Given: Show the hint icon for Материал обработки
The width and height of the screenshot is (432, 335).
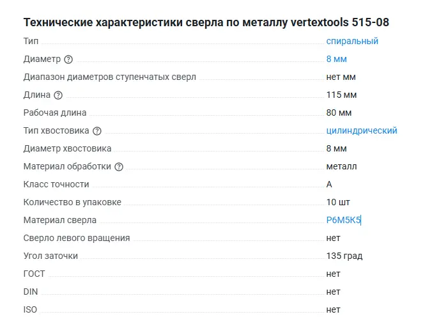Looking at the screenshot, I should tap(119, 167).
